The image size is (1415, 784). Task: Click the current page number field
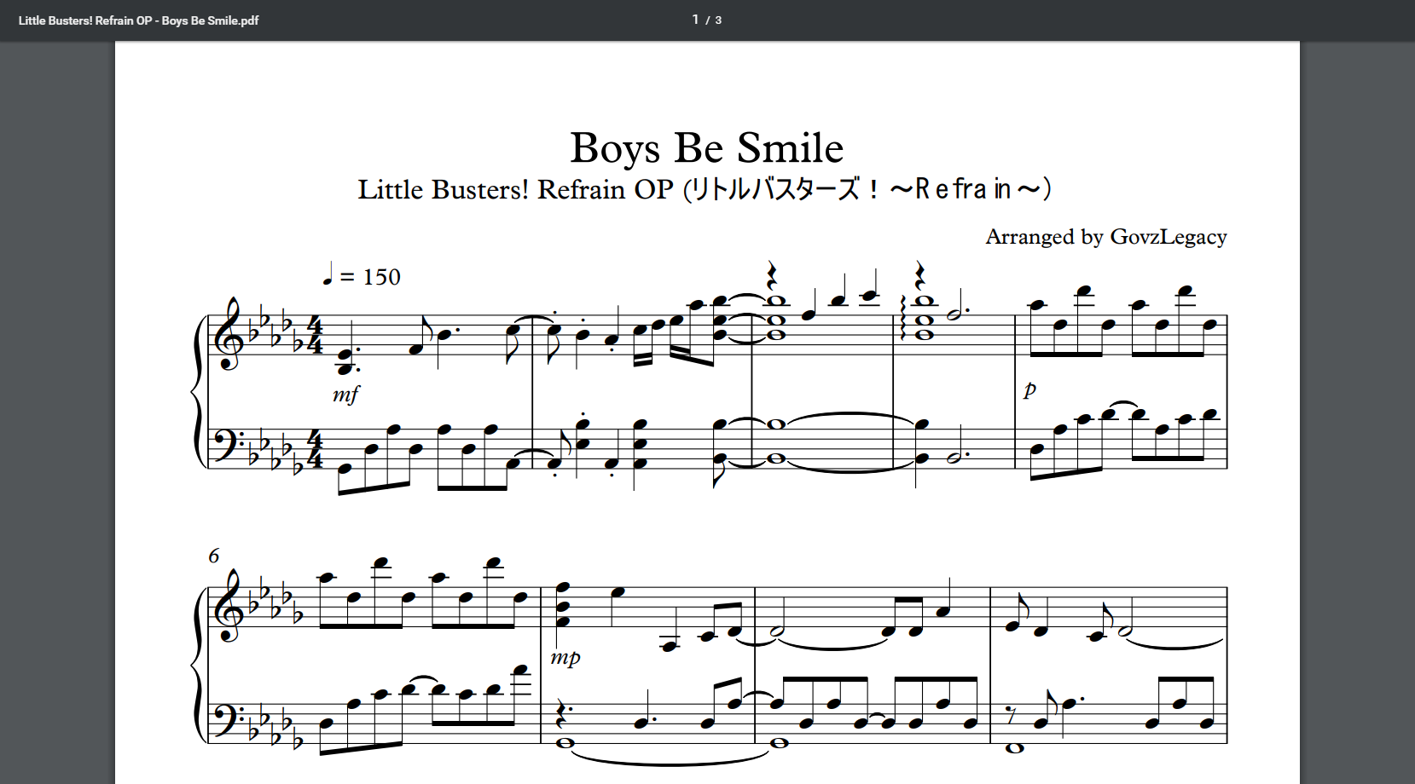696,20
